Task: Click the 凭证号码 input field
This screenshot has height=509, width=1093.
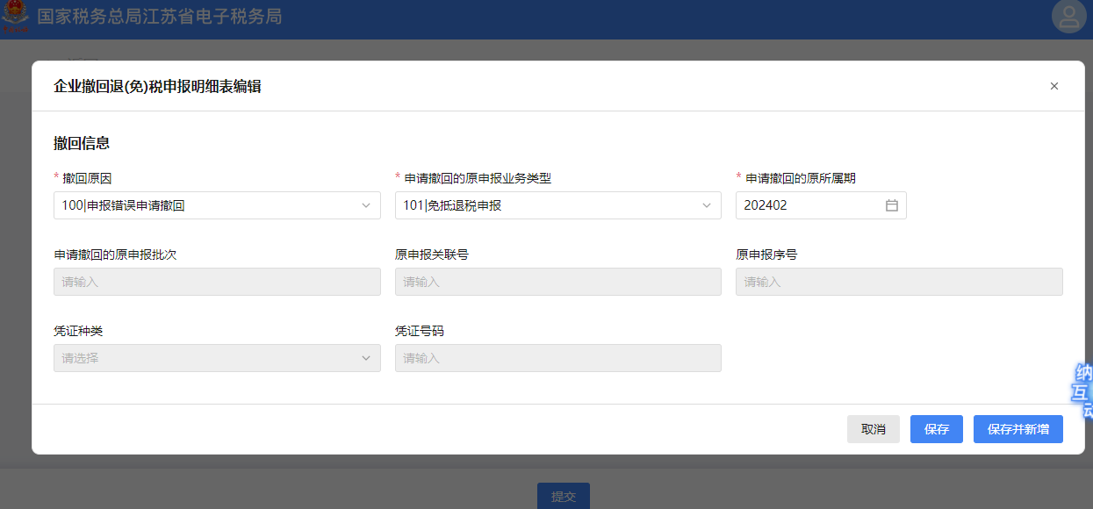Action: click(557, 358)
